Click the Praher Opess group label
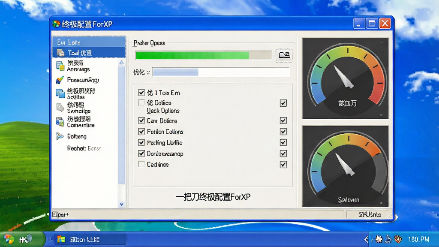This screenshot has height=247, width=439. click(149, 43)
